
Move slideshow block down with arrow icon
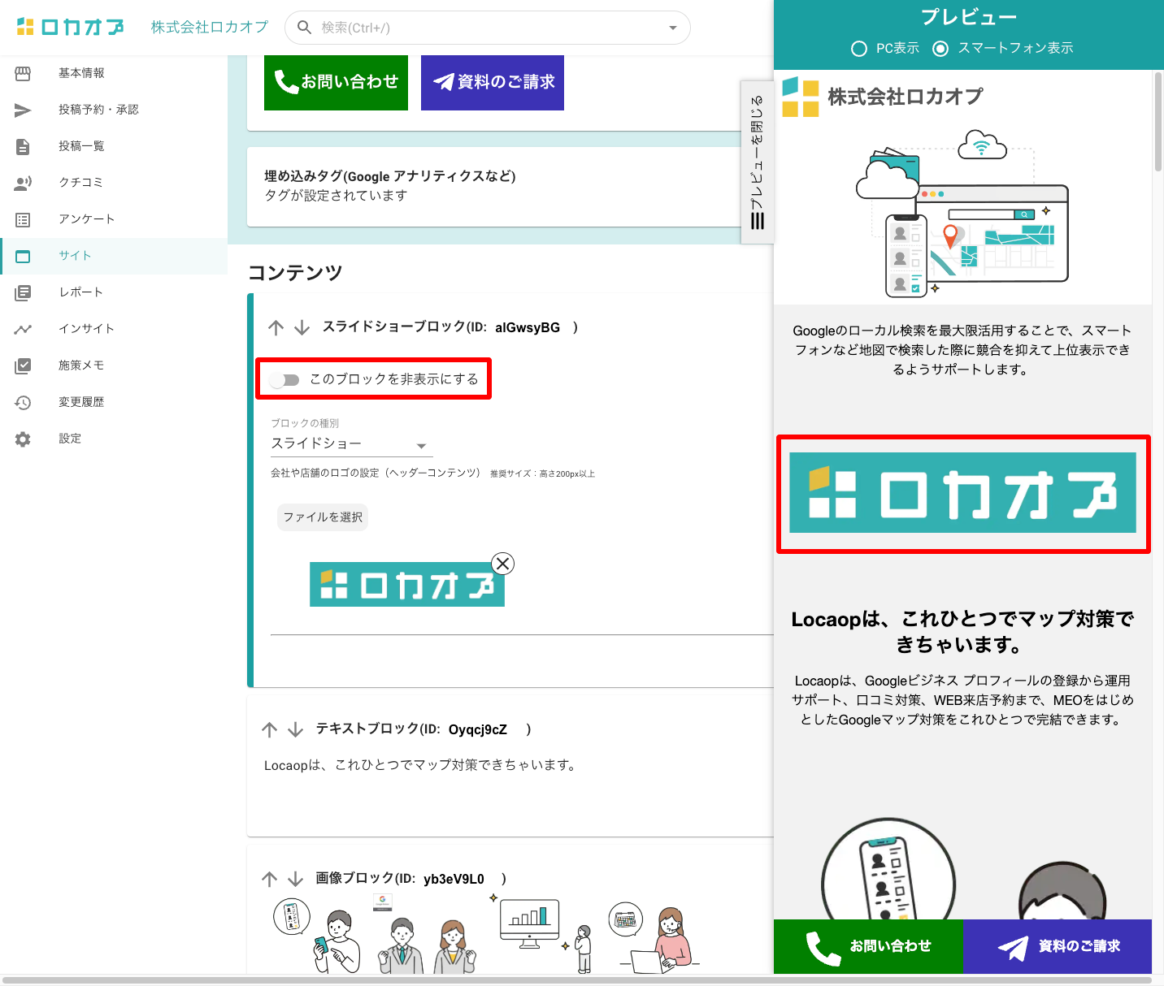302,327
